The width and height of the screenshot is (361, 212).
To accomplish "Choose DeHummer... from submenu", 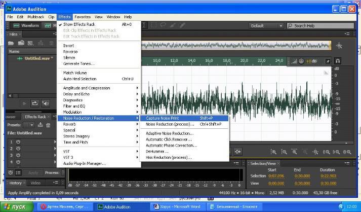I will (184, 151).
